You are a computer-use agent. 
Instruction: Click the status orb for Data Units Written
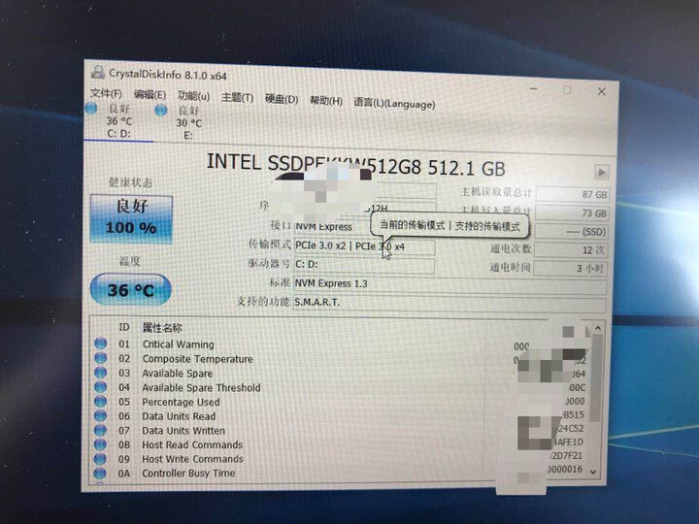pyautogui.click(x=101, y=430)
